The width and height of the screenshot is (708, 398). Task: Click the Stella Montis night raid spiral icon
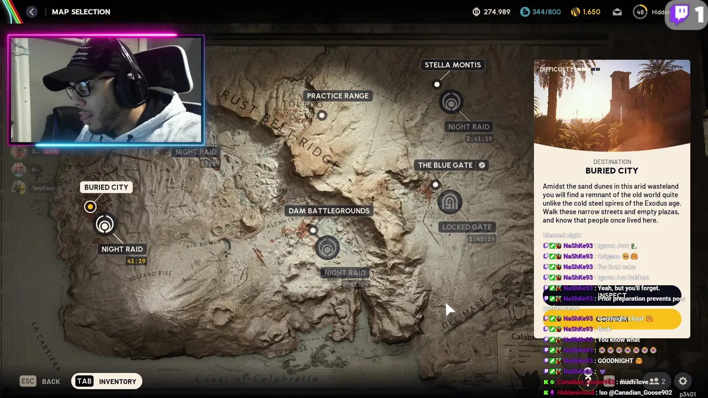451,102
